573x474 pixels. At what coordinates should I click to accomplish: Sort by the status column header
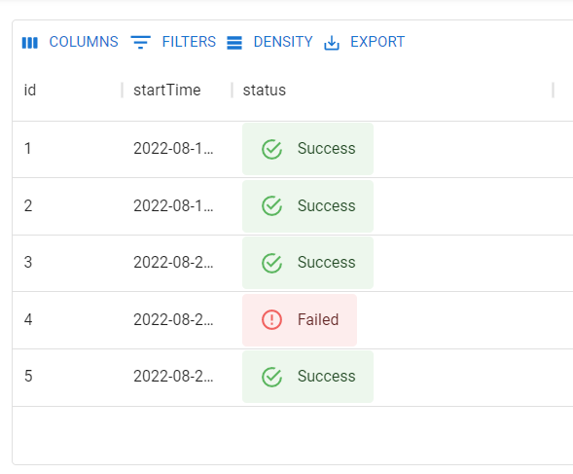(265, 90)
